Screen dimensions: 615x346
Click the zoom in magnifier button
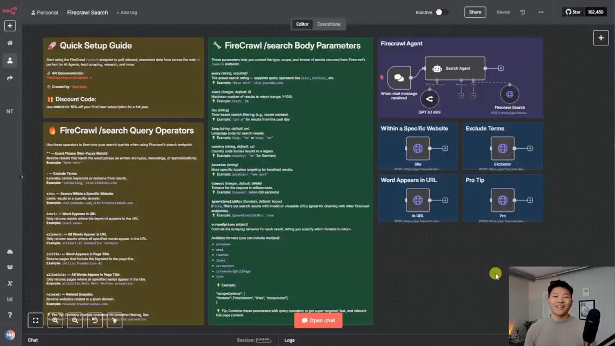click(55, 321)
